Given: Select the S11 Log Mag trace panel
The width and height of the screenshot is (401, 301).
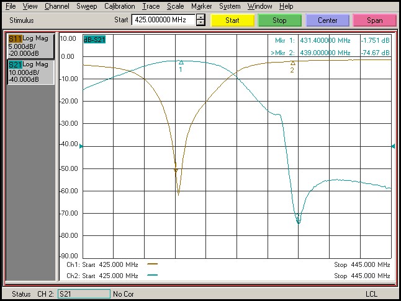Looking at the screenshot, I should click(30, 46).
